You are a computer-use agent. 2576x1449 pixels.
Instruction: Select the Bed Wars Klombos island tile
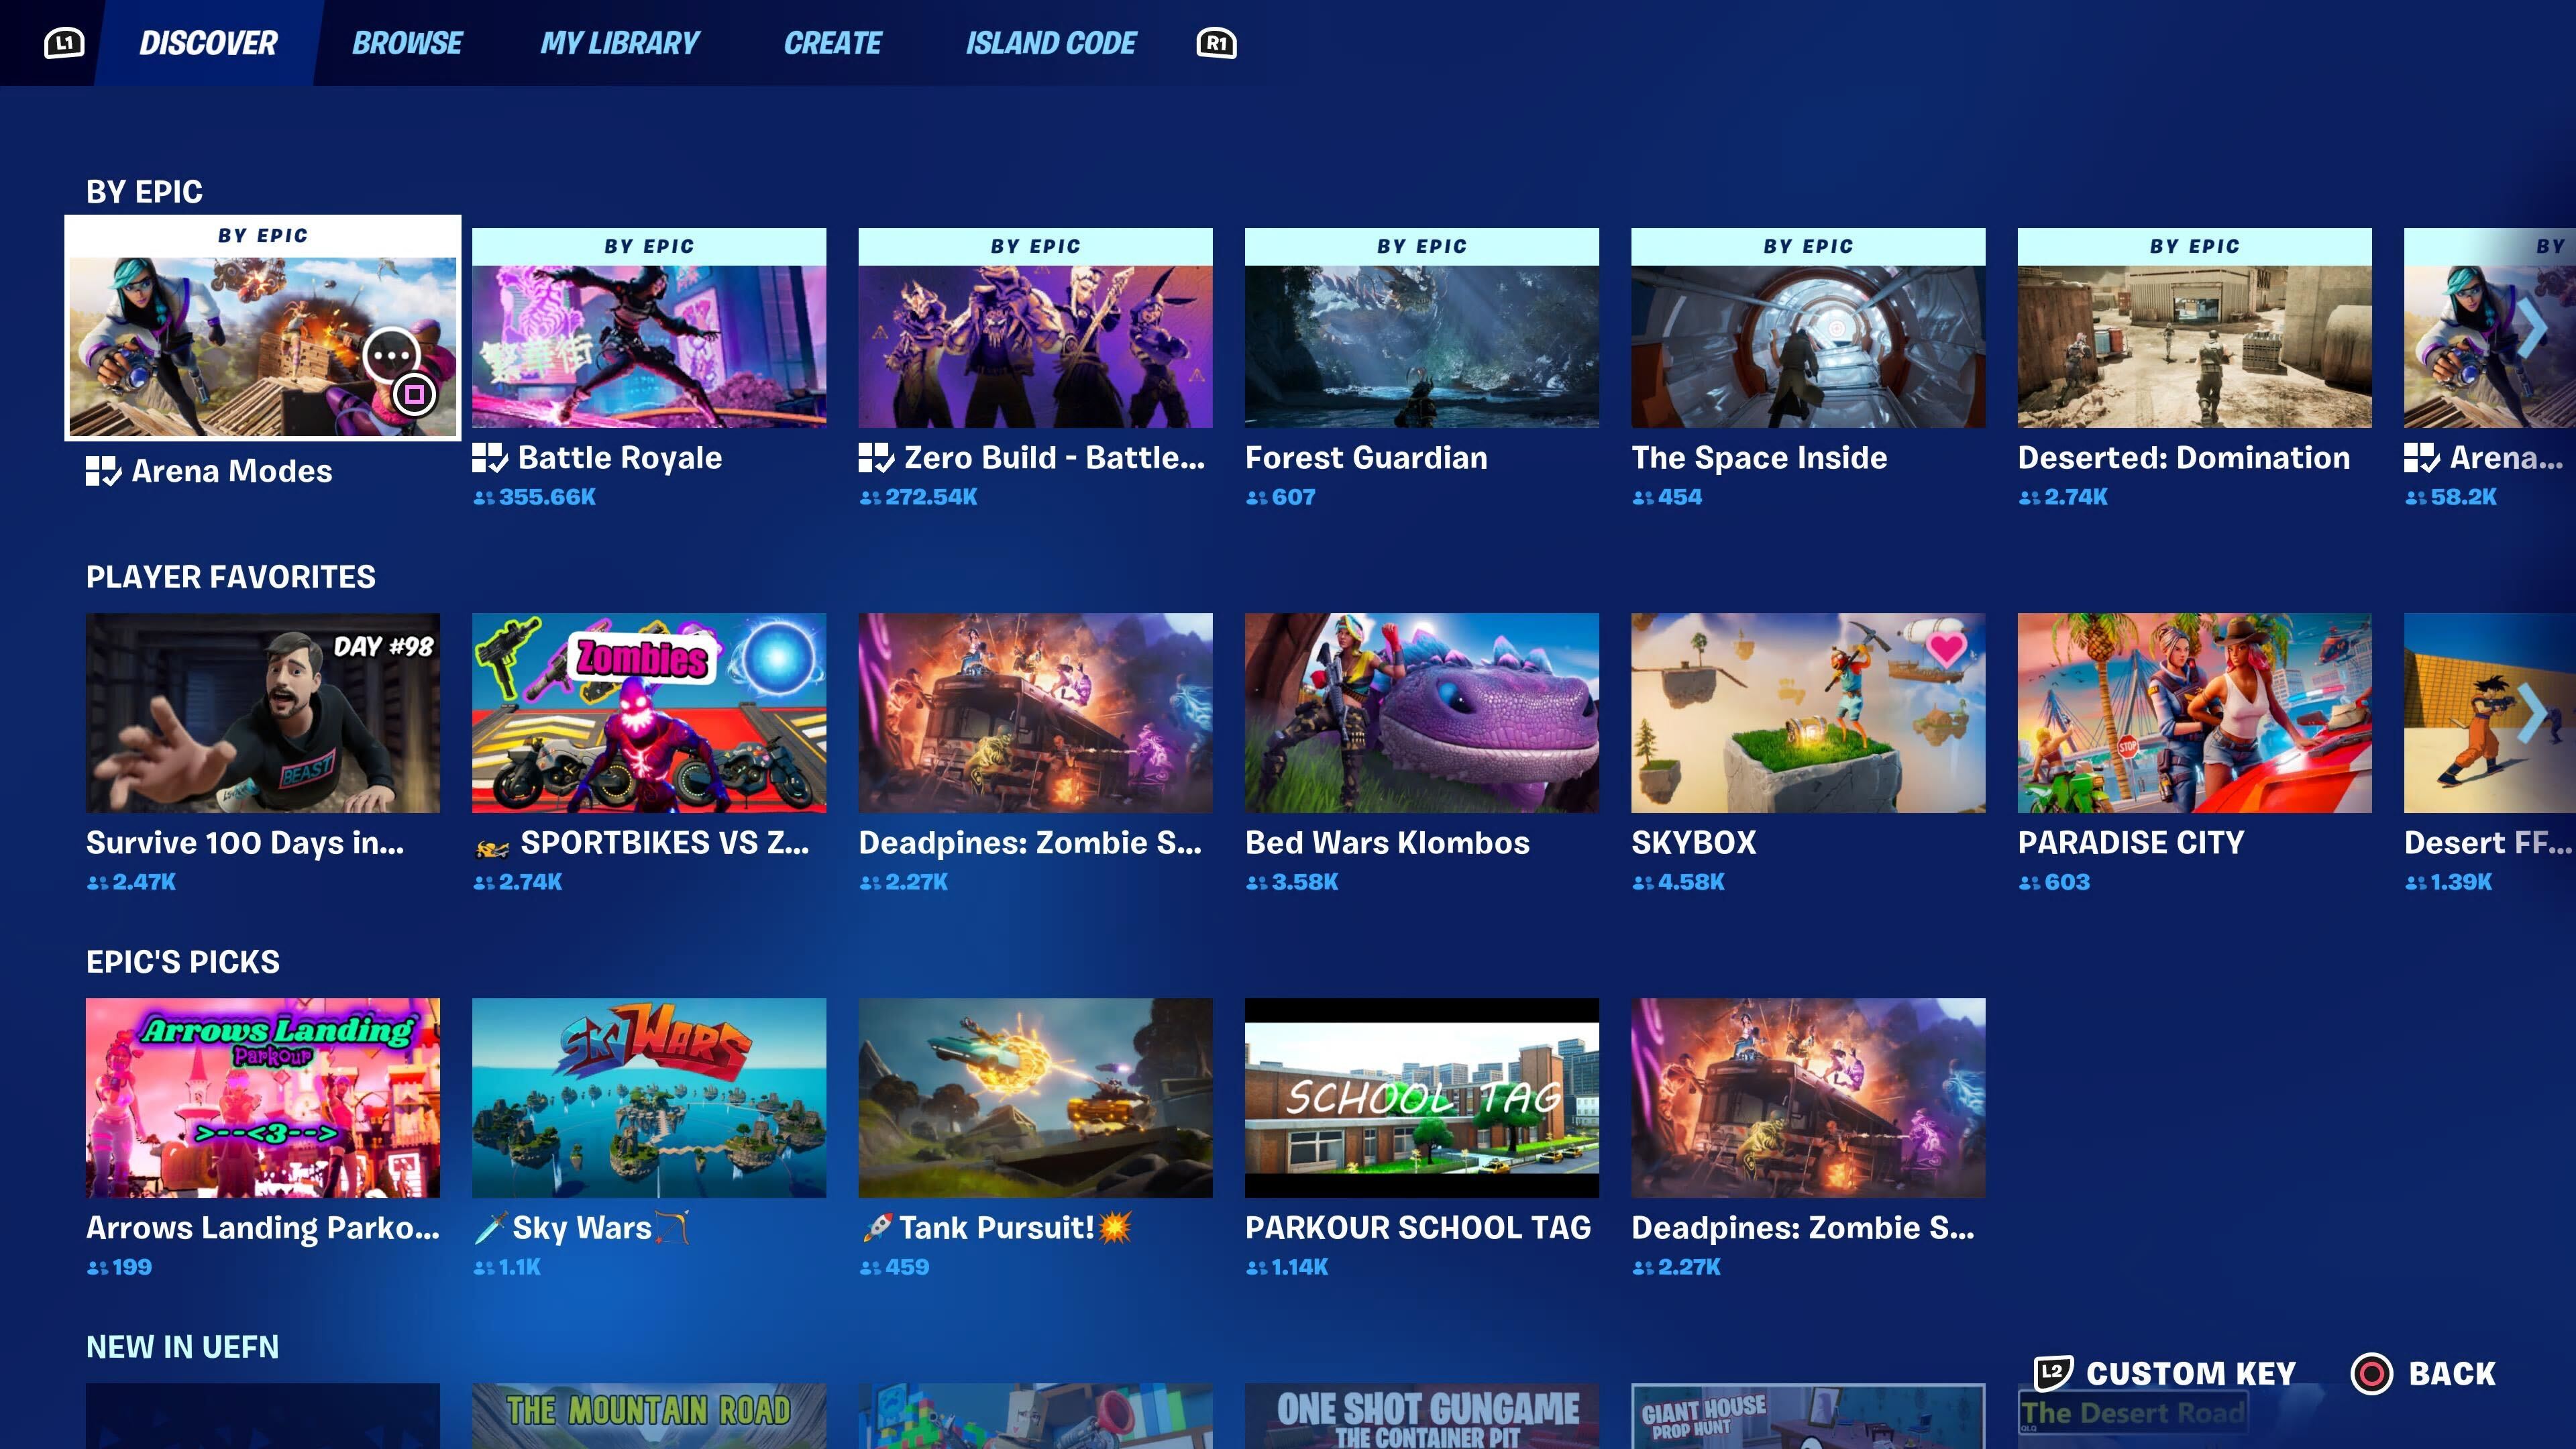point(1421,712)
